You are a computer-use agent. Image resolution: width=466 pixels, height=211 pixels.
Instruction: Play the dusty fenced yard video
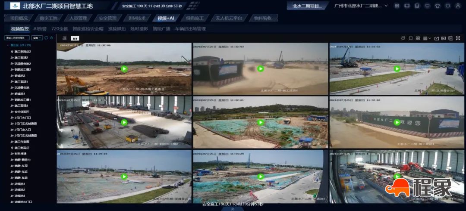point(261,69)
